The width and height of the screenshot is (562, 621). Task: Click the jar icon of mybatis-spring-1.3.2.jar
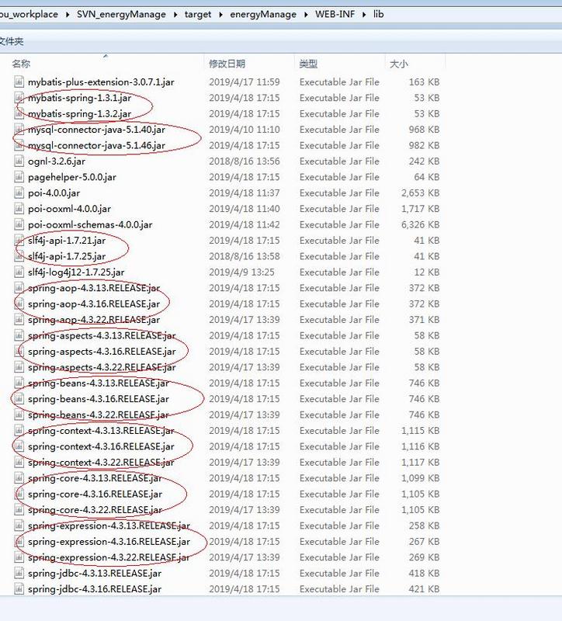point(19,113)
